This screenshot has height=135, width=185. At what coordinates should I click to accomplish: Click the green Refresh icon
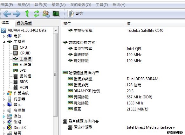tap(37, 14)
